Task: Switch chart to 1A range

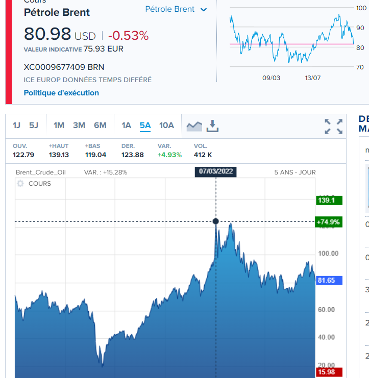Action: tap(127, 125)
